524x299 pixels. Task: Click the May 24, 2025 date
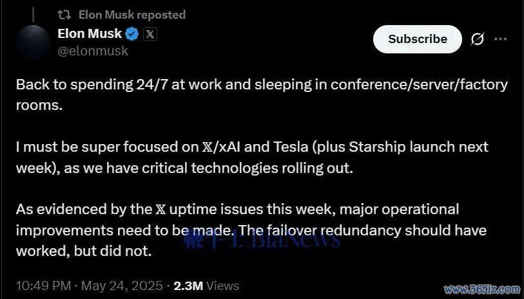(122, 285)
